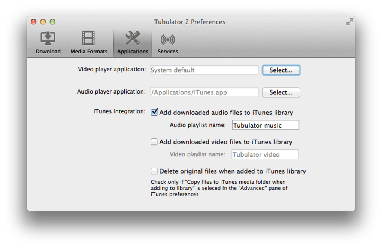The image size is (382, 248).
Task: Select the Applications tools icon
Action: [x=133, y=39]
